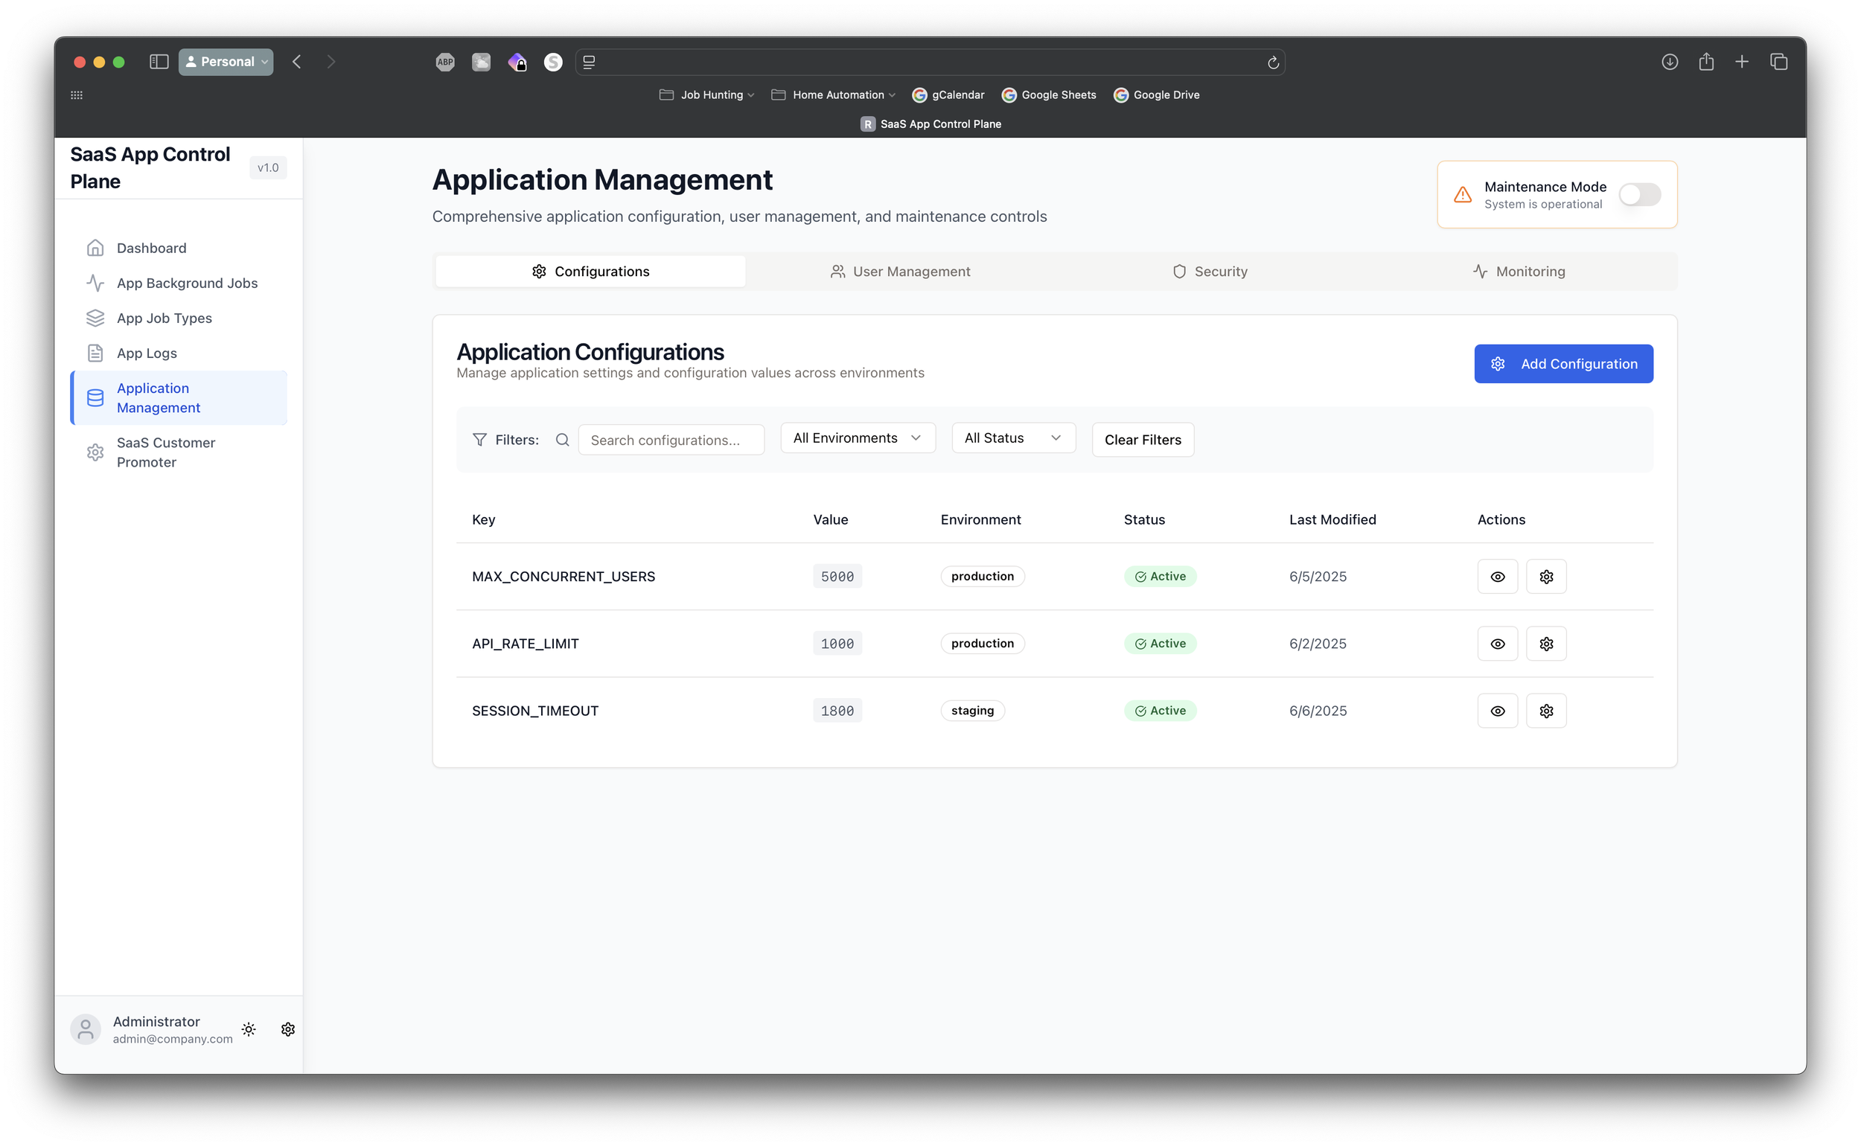Click the Clear Filters button
This screenshot has height=1146, width=1861.
1143,440
